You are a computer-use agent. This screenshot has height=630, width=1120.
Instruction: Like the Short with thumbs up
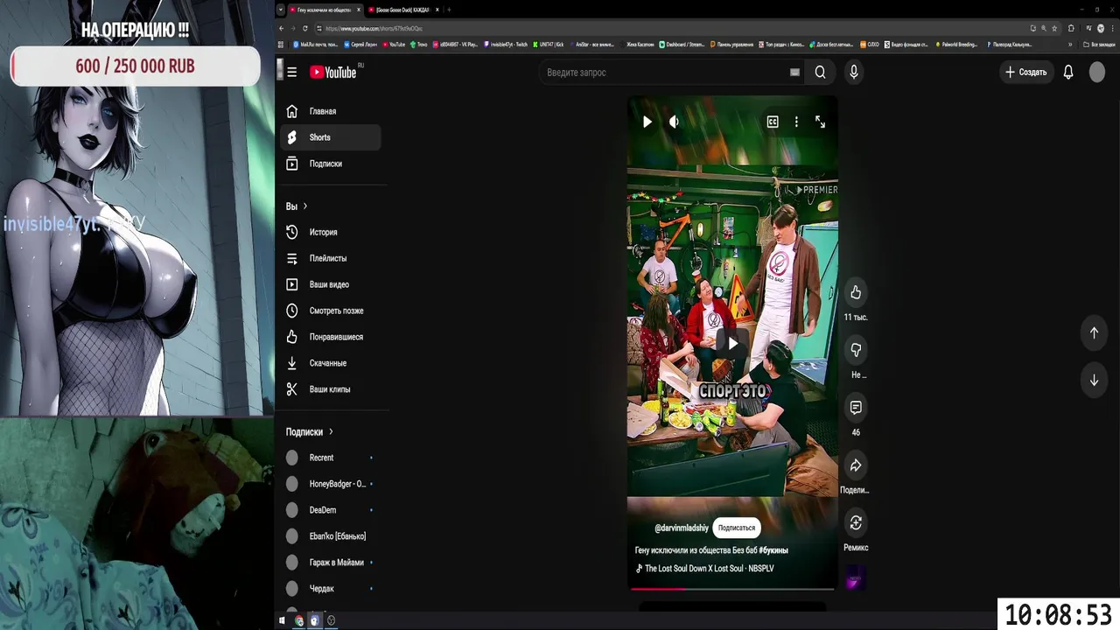coord(856,292)
